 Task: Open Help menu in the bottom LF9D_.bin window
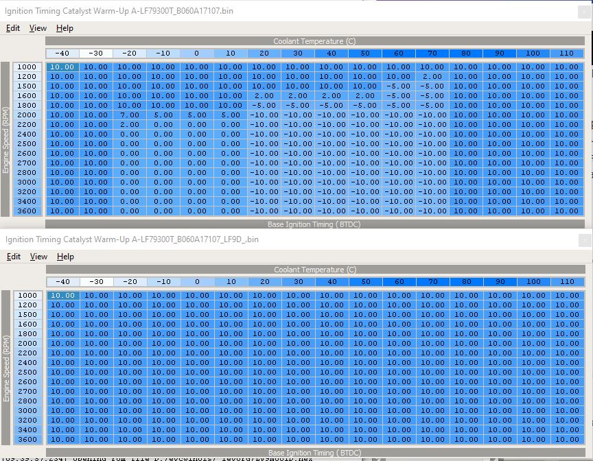click(x=65, y=257)
